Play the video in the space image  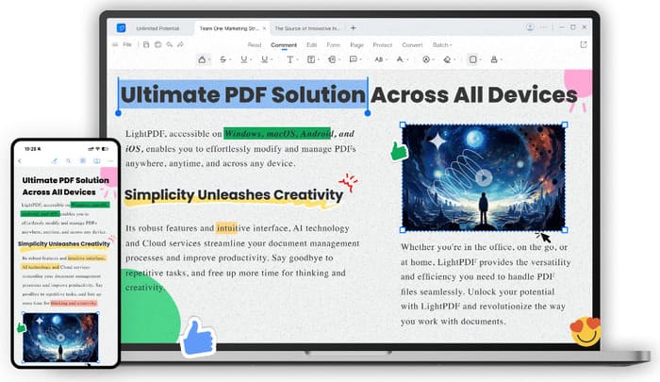[x=484, y=177]
